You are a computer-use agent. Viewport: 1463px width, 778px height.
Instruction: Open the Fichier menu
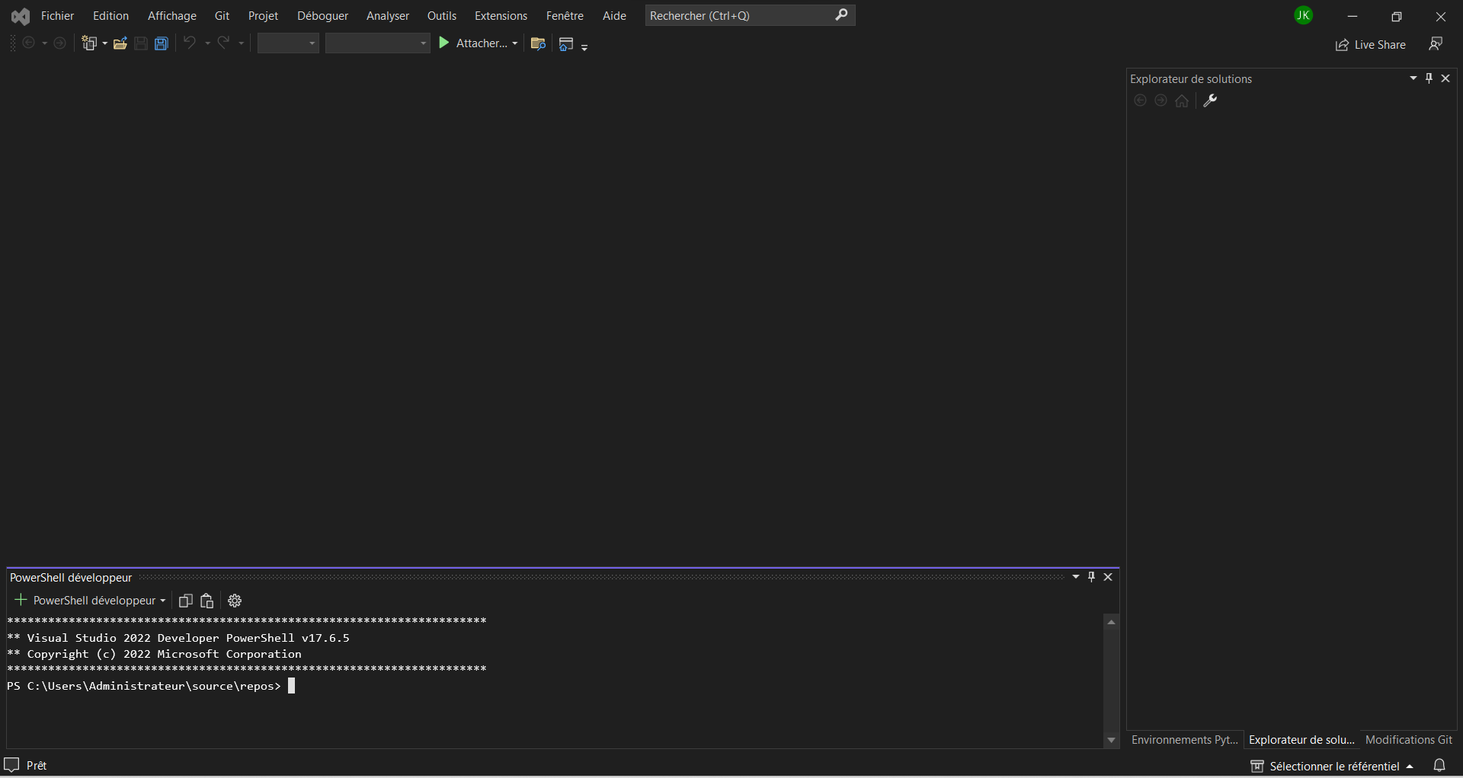pos(57,16)
